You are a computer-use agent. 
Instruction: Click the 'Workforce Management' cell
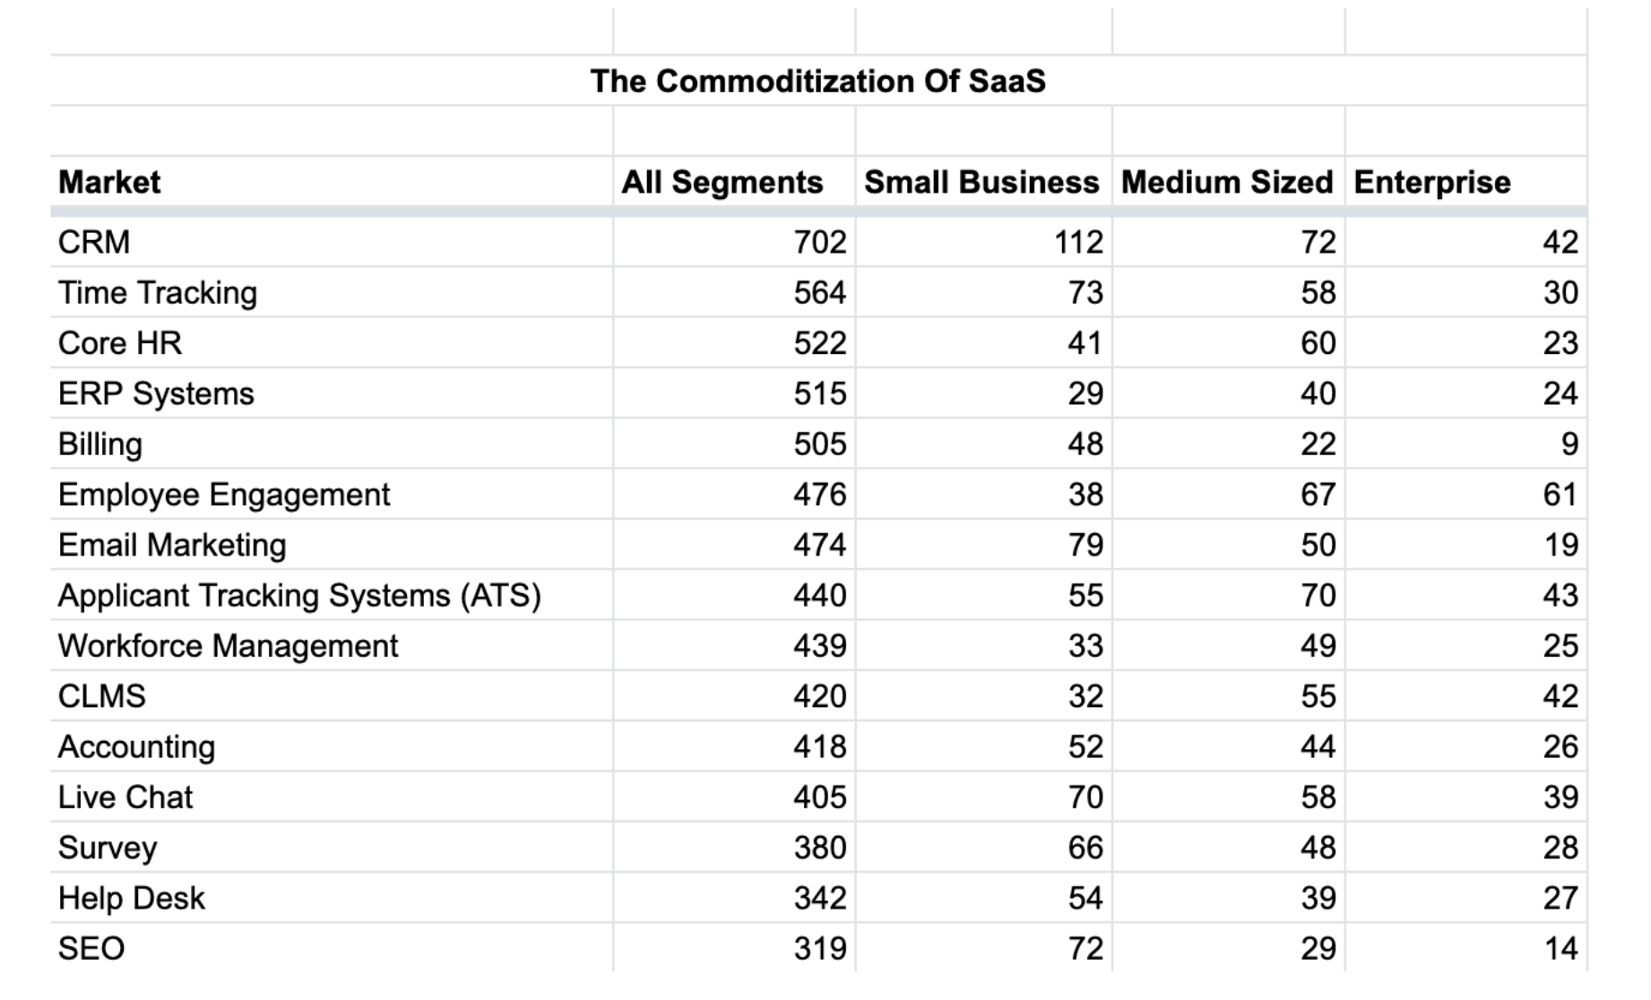(x=228, y=646)
